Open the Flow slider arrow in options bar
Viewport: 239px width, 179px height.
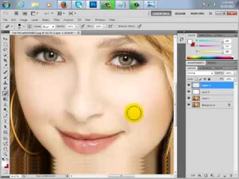tap(105, 26)
